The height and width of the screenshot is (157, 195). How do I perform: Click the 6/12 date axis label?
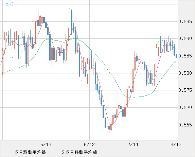click(x=89, y=144)
